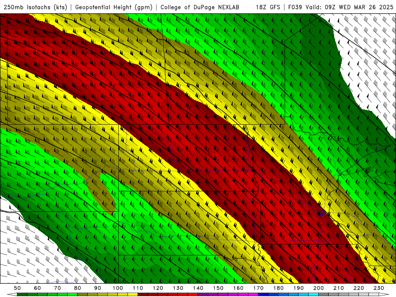
Task: Click the '180' legend value
Action: pos(278,288)
